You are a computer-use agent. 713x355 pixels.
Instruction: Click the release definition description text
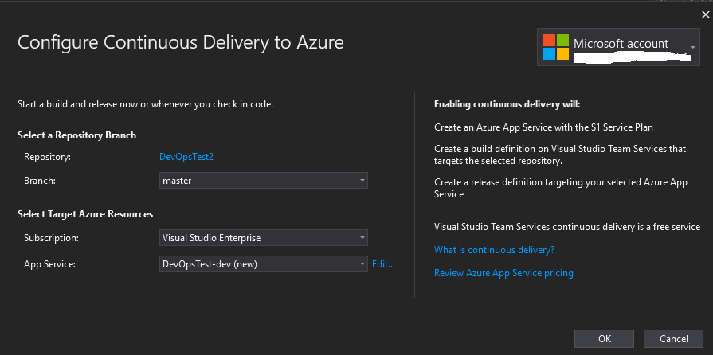(561, 188)
